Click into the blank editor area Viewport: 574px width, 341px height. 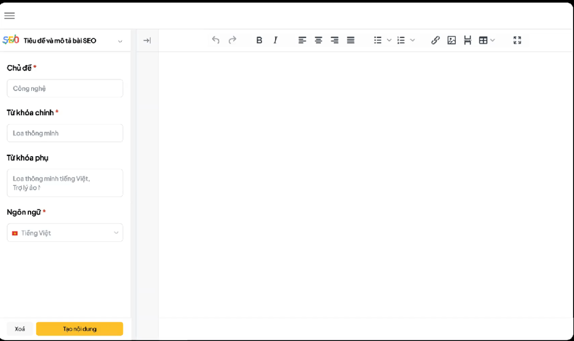[365, 184]
